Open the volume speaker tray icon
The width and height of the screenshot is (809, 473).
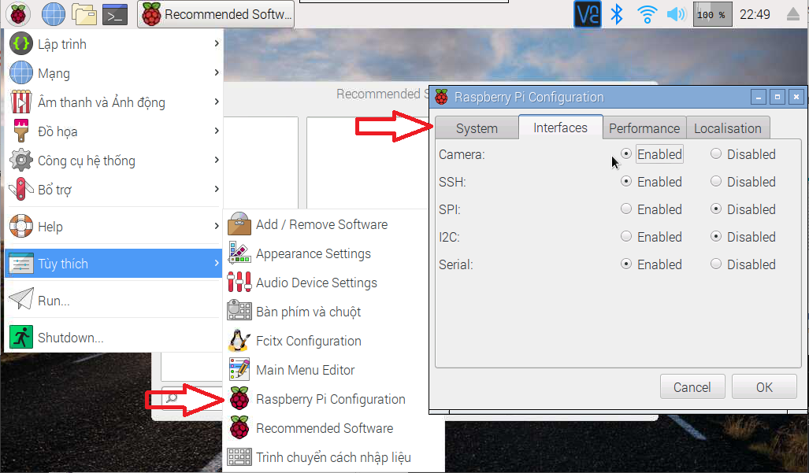[x=677, y=14]
